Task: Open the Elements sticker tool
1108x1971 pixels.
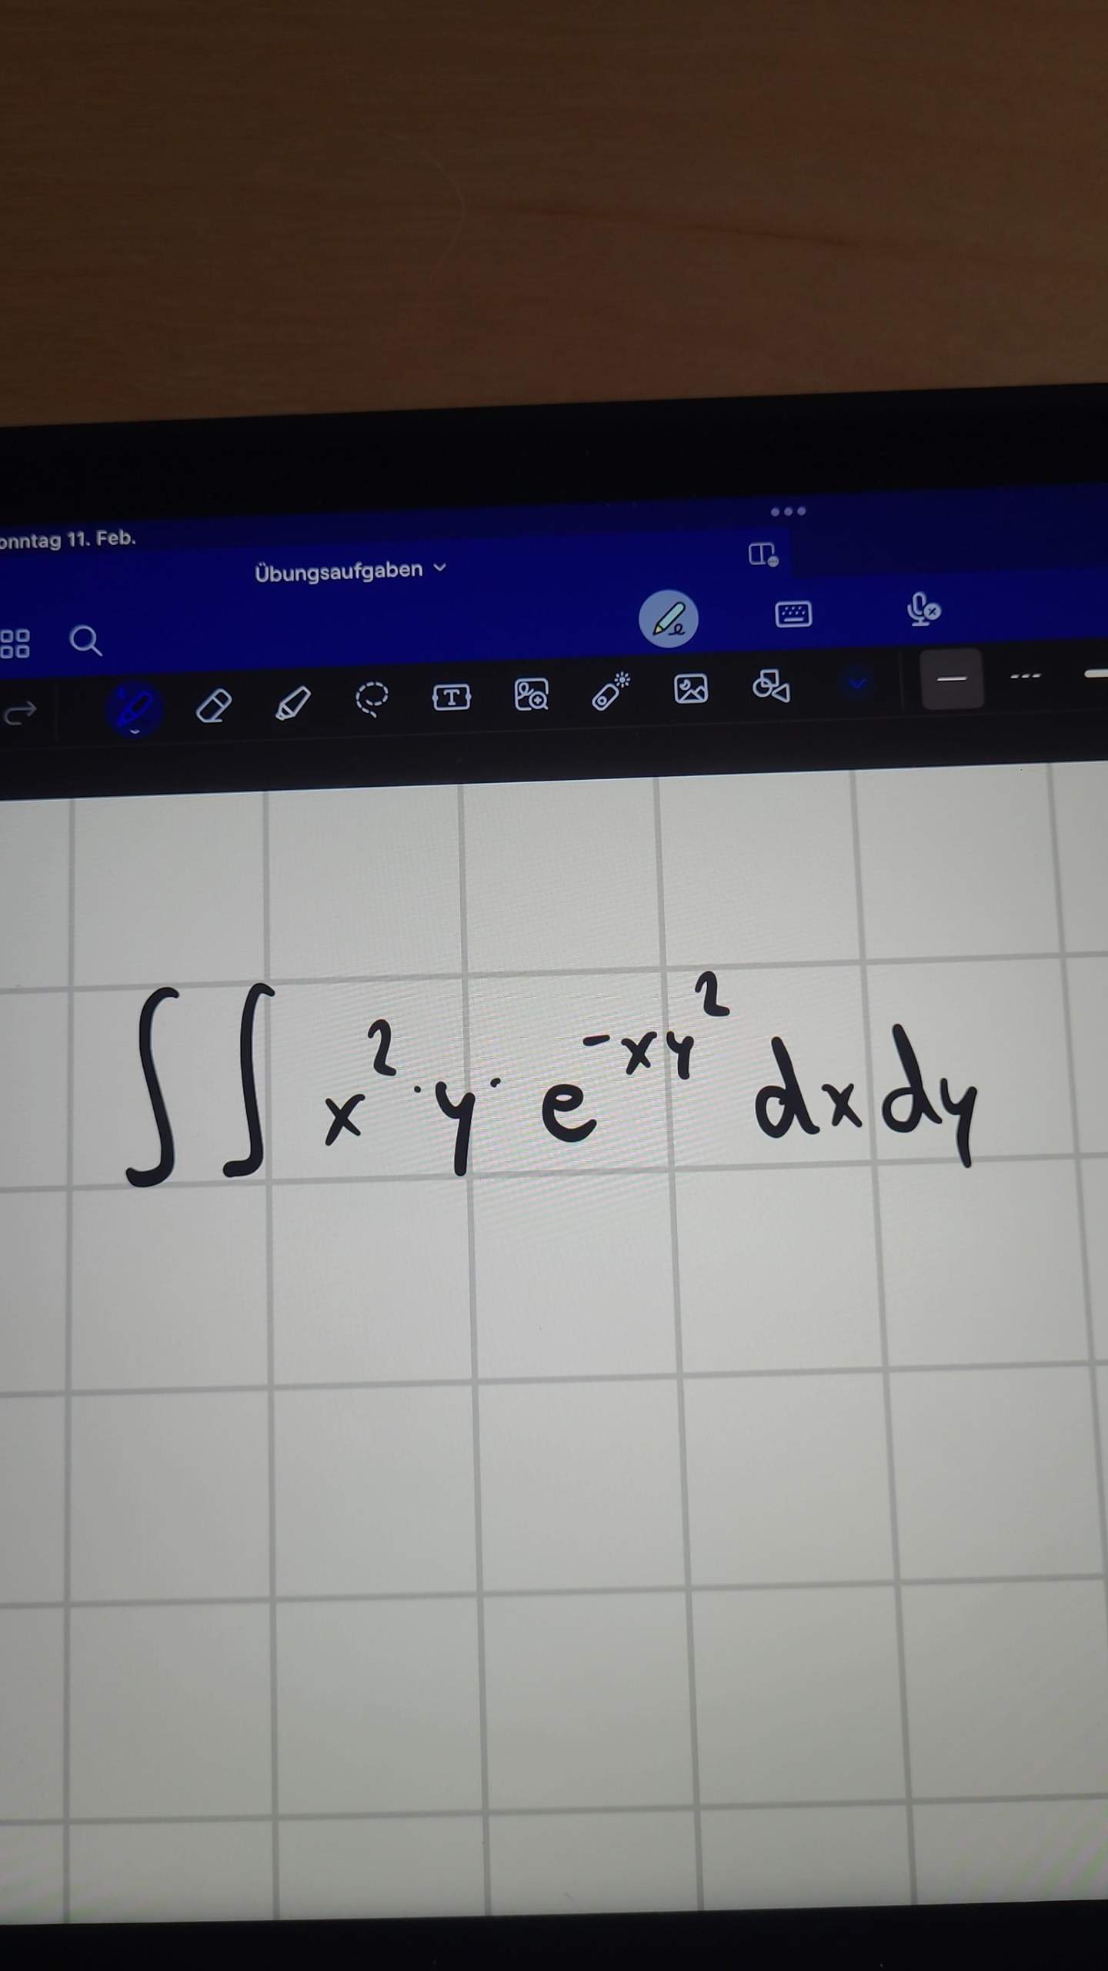Action: click(531, 694)
